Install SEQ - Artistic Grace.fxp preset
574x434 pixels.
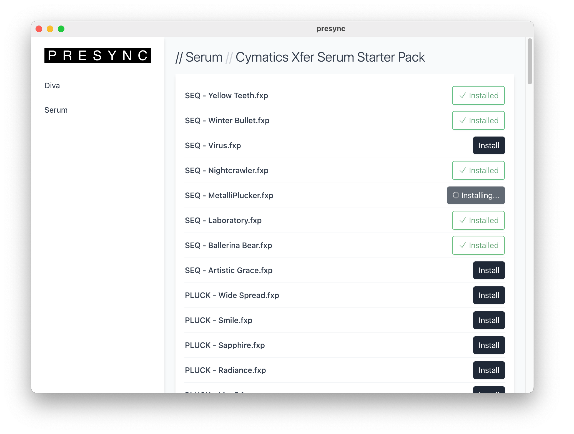tap(488, 270)
